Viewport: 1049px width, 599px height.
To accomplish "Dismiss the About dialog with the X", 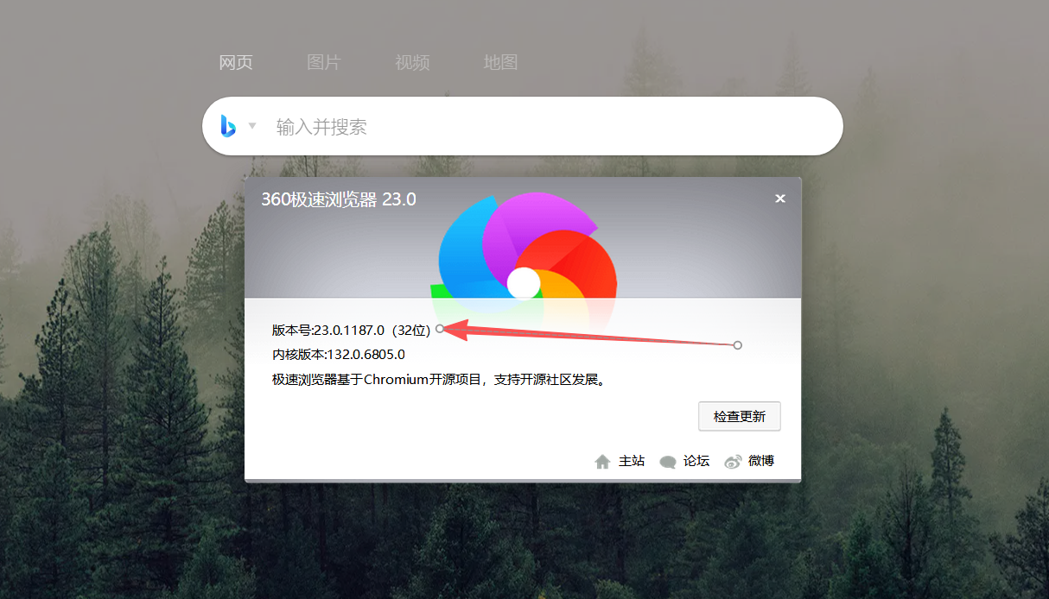I will point(780,198).
